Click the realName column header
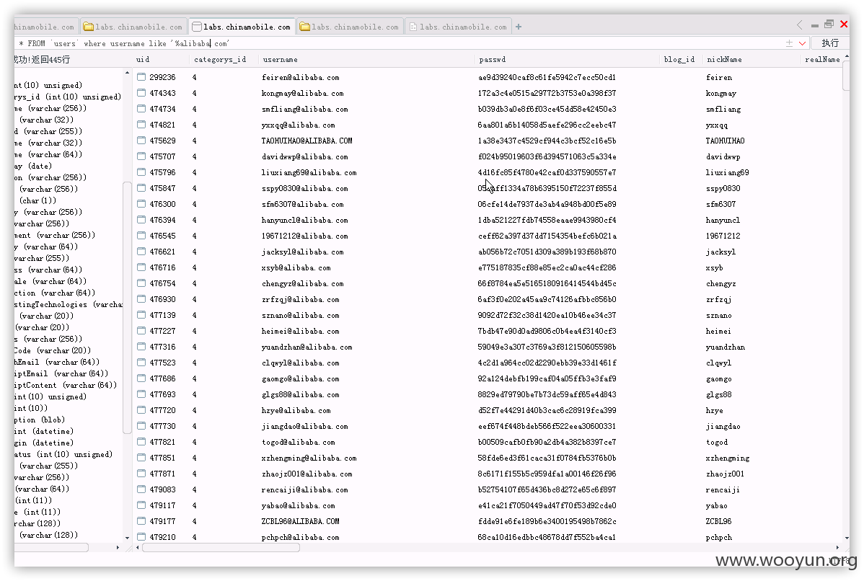The height and width of the screenshot is (581, 864). (822, 60)
